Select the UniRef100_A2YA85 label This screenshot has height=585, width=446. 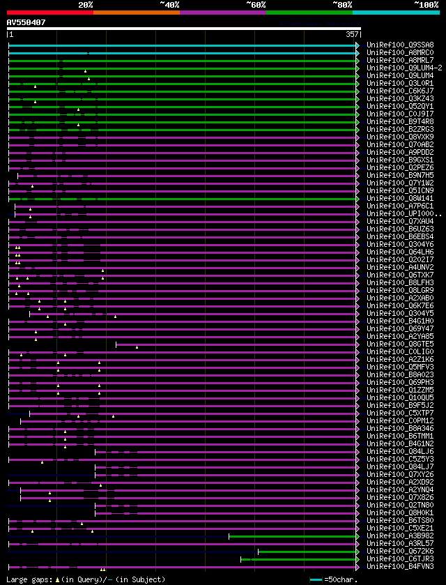(x=400, y=337)
